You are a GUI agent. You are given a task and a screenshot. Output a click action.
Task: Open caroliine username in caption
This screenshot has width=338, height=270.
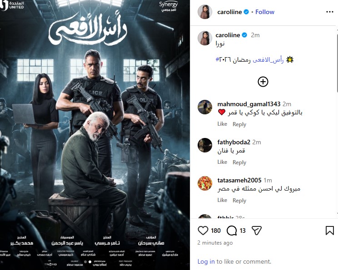click(x=228, y=35)
